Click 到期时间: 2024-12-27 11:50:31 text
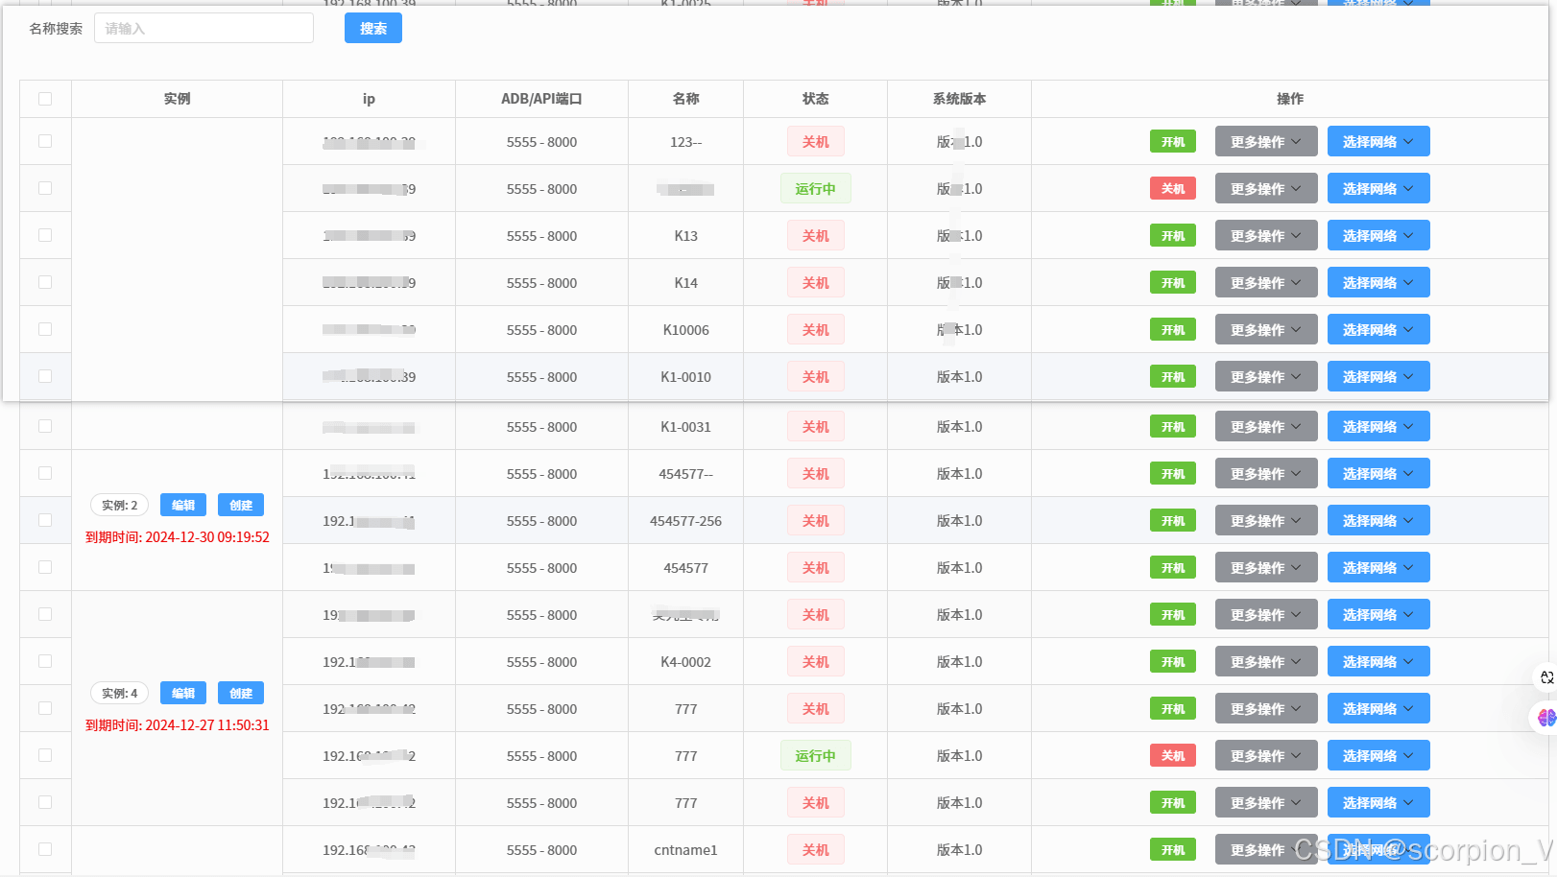The image size is (1557, 877). (178, 725)
